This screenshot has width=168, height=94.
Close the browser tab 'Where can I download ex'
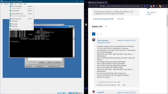[106, 3]
